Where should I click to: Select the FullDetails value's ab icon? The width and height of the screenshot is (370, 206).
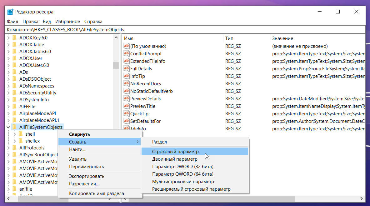[x=127, y=69]
